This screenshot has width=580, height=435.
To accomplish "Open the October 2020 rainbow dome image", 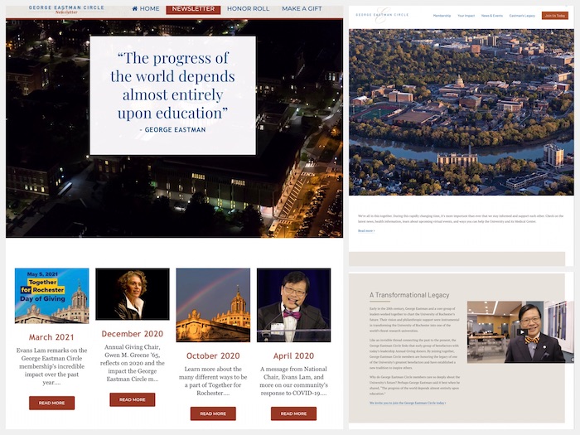I will (x=213, y=305).
